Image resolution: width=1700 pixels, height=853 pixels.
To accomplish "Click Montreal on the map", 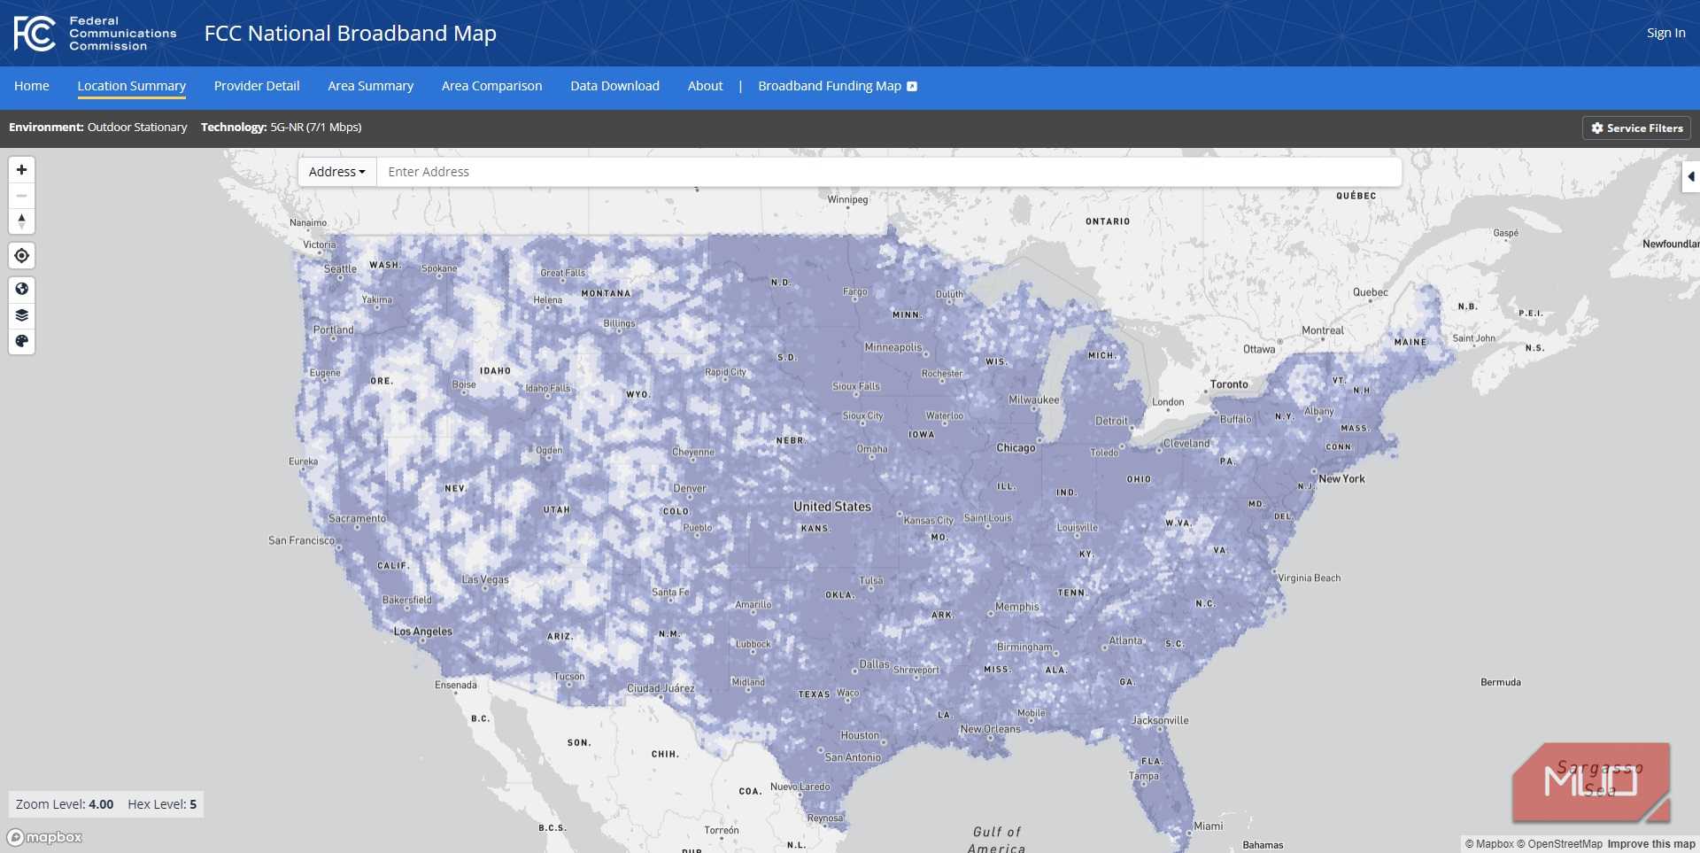I will [x=1323, y=331].
